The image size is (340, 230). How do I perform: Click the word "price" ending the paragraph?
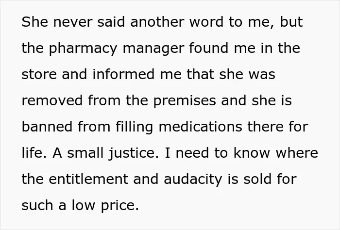tap(119, 206)
